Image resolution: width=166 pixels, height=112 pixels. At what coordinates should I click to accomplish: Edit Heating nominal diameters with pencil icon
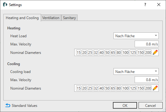click(155, 52)
